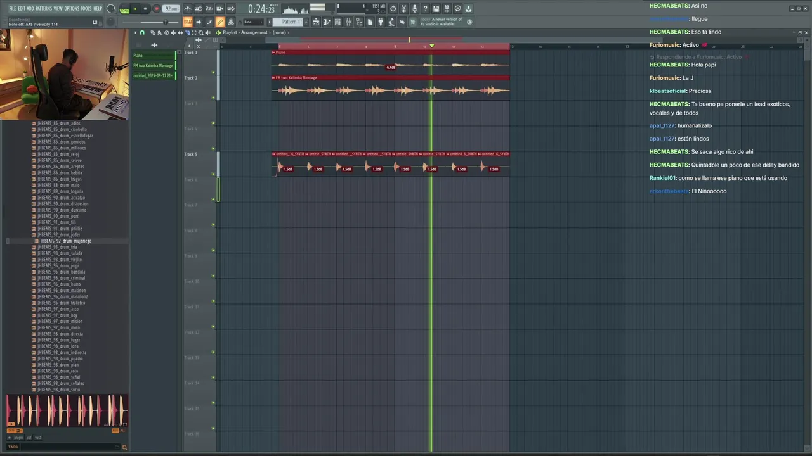
Task: Open the TOOLS menu
Action: coord(86,8)
